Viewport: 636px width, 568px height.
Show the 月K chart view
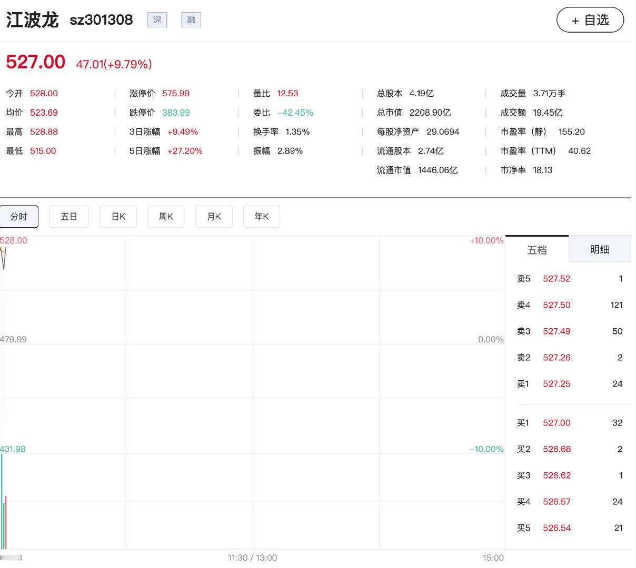point(214,217)
